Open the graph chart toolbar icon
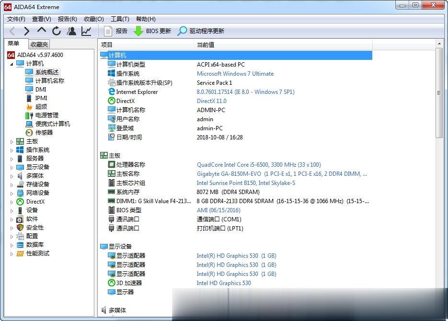The image size is (448, 321). pyautogui.click(x=86, y=31)
